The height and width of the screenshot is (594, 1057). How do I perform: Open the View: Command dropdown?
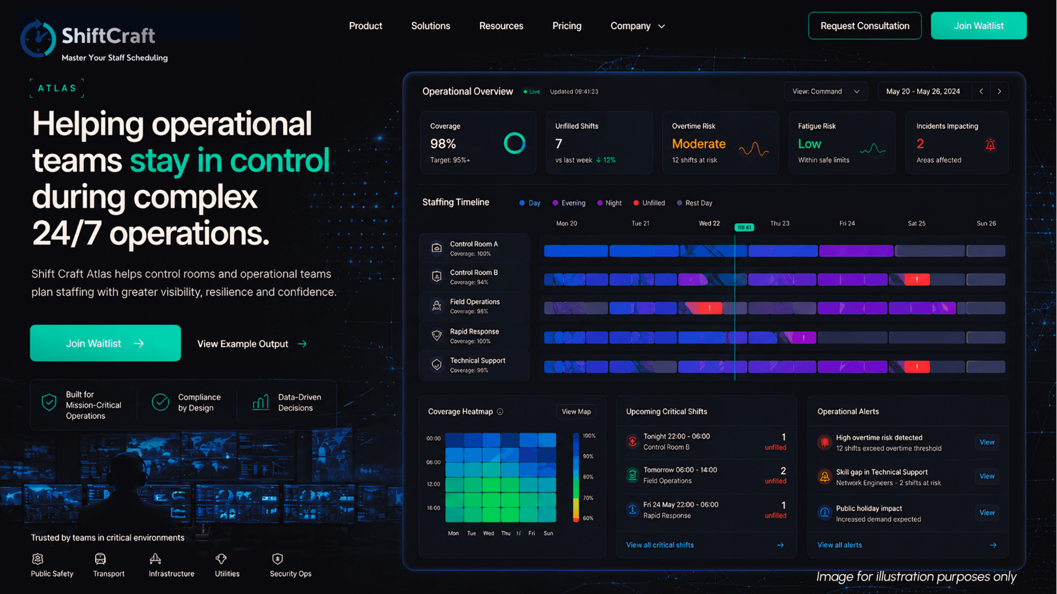[x=826, y=91]
